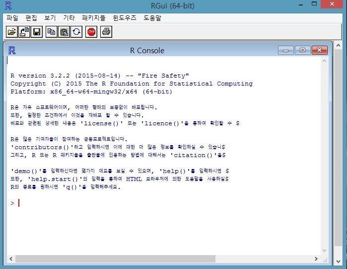Click the Paste clipboard toolbar icon
The height and width of the screenshot is (269, 347).
click(64, 32)
